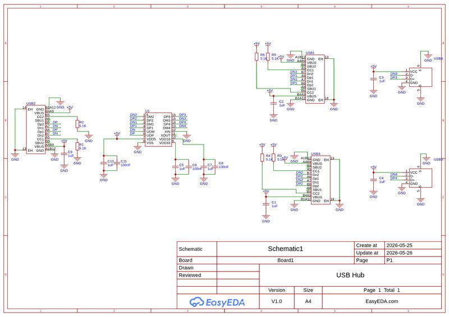Click the GND symbol under capacitor C9
The height and width of the screenshot is (317, 449).
[x=64, y=167]
